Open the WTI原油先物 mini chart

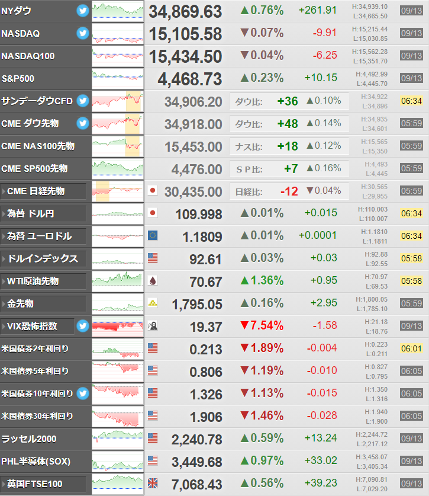[118, 281]
